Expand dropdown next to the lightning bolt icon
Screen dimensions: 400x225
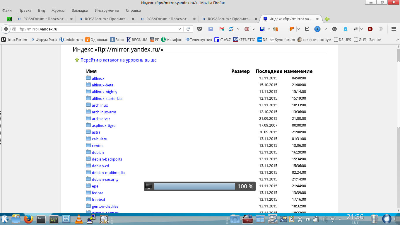coord(298,29)
